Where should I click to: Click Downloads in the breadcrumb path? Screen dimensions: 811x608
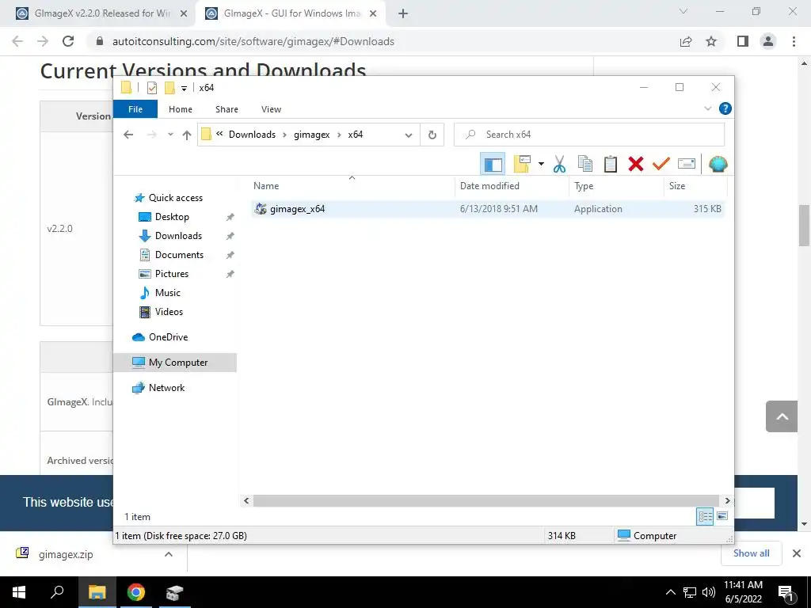[x=252, y=135]
